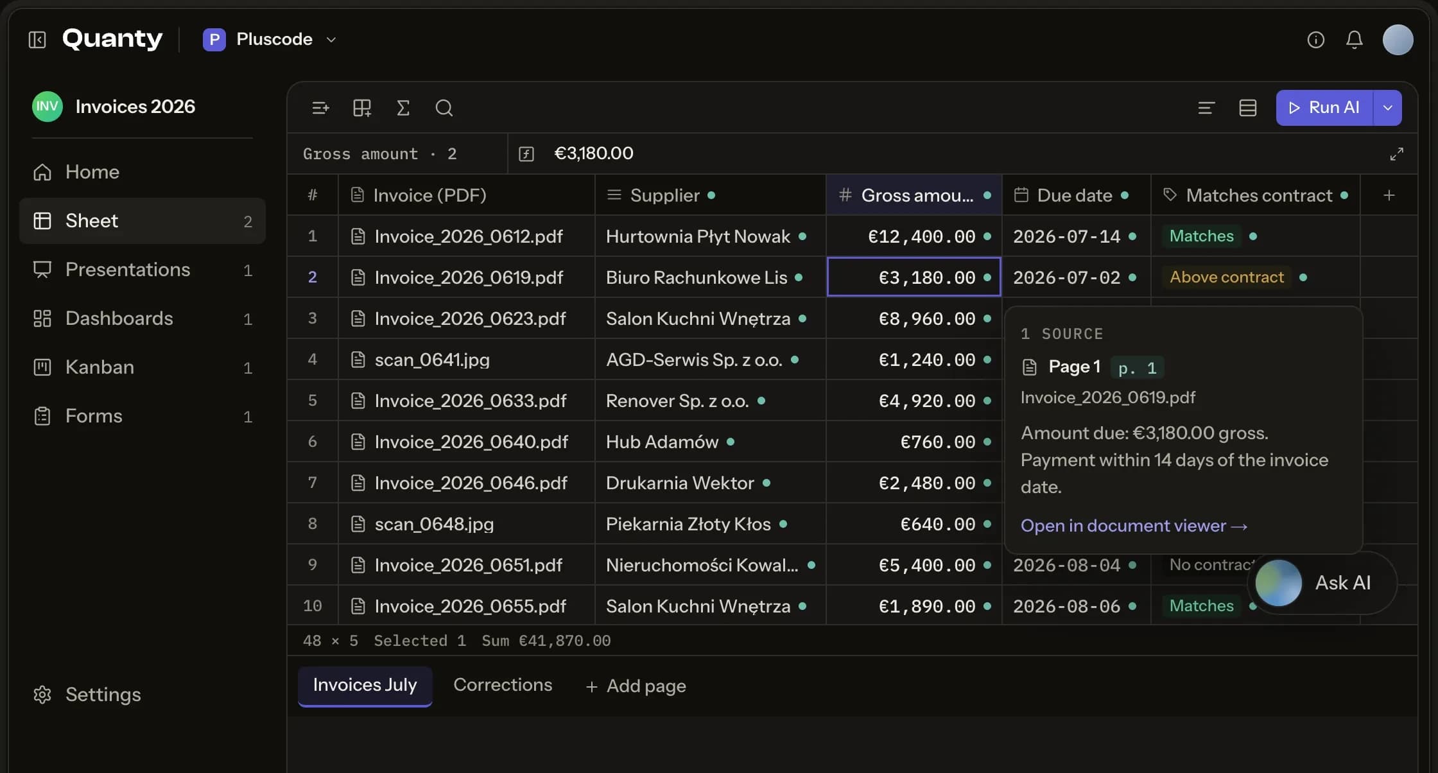Open Invoice_2026_0612.pdf cell

(466, 236)
